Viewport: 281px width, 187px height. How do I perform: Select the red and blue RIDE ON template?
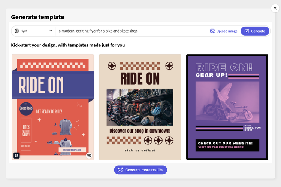tap(53, 107)
